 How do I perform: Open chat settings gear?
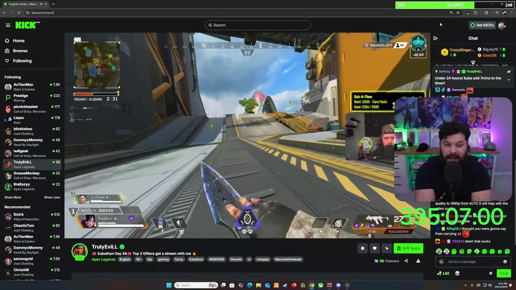click(x=491, y=273)
